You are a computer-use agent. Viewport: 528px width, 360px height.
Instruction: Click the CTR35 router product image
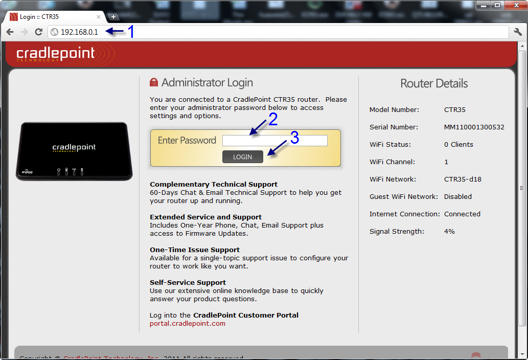pyautogui.click(x=74, y=151)
